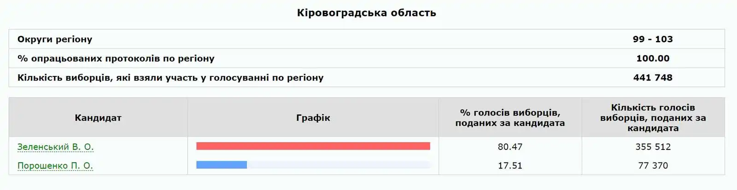The height and width of the screenshot is (190, 737).
Task: Open the Порошенко П. О. candidate link
Action: pos(55,166)
